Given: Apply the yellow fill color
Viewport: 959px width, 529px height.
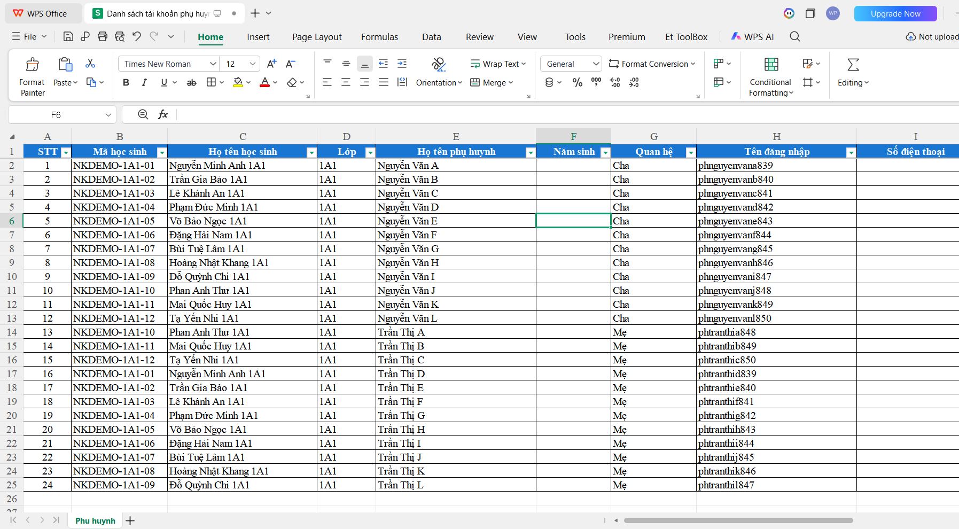Looking at the screenshot, I should pyautogui.click(x=238, y=82).
